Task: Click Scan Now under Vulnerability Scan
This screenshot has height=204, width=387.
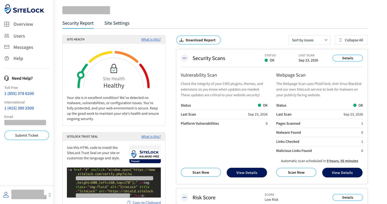Action: [x=201, y=172]
